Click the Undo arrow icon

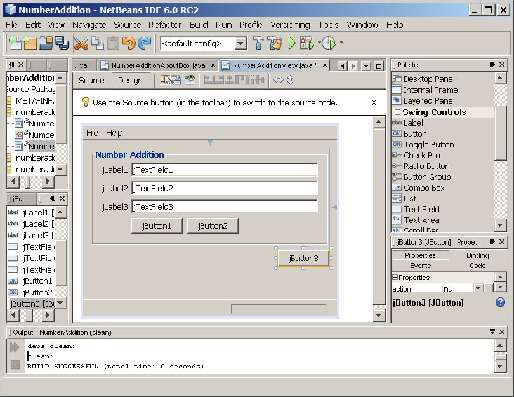coord(129,43)
